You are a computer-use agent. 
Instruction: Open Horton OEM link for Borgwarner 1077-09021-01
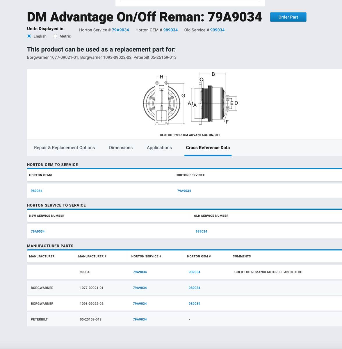click(x=194, y=288)
